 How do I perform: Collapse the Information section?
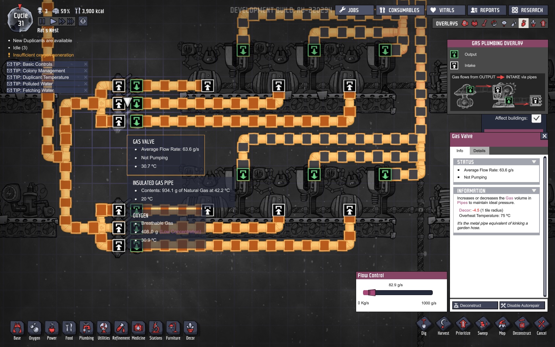[x=534, y=191]
